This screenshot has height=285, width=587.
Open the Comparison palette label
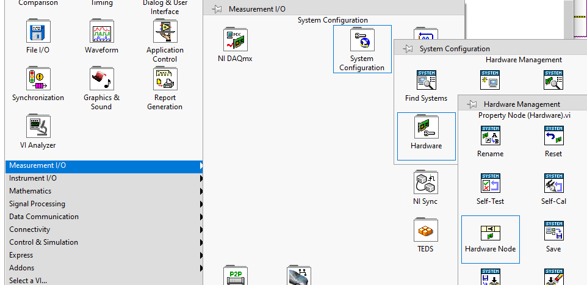(x=38, y=3)
